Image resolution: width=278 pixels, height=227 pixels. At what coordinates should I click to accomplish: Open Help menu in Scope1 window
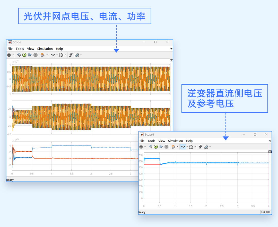[189, 141]
